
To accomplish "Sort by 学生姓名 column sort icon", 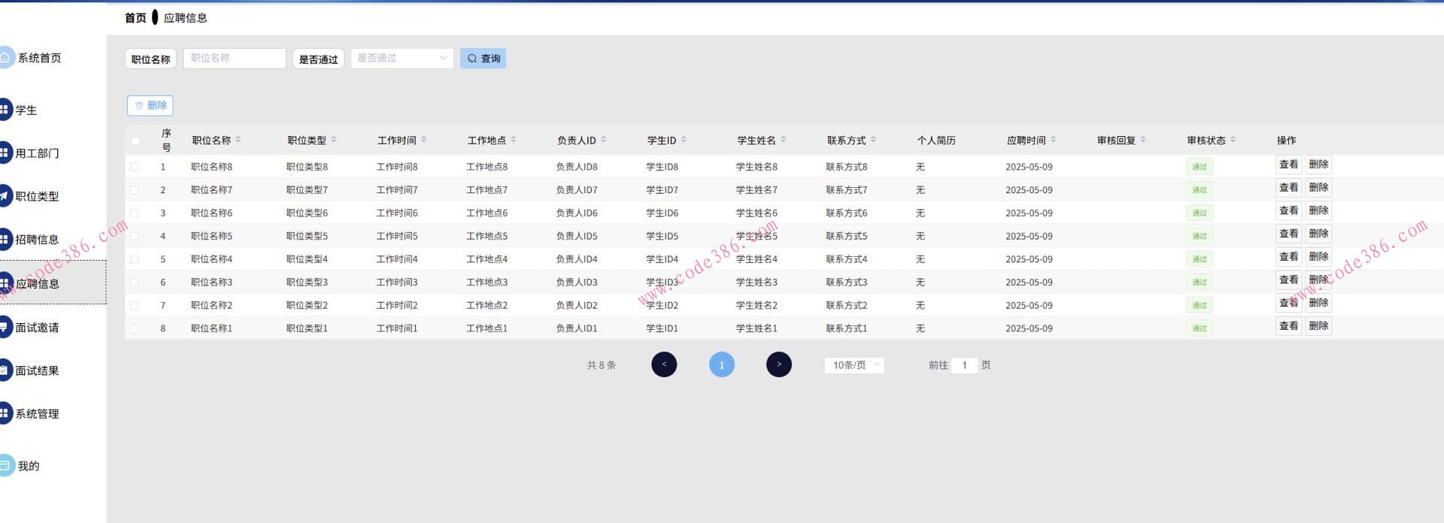I will tap(784, 140).
